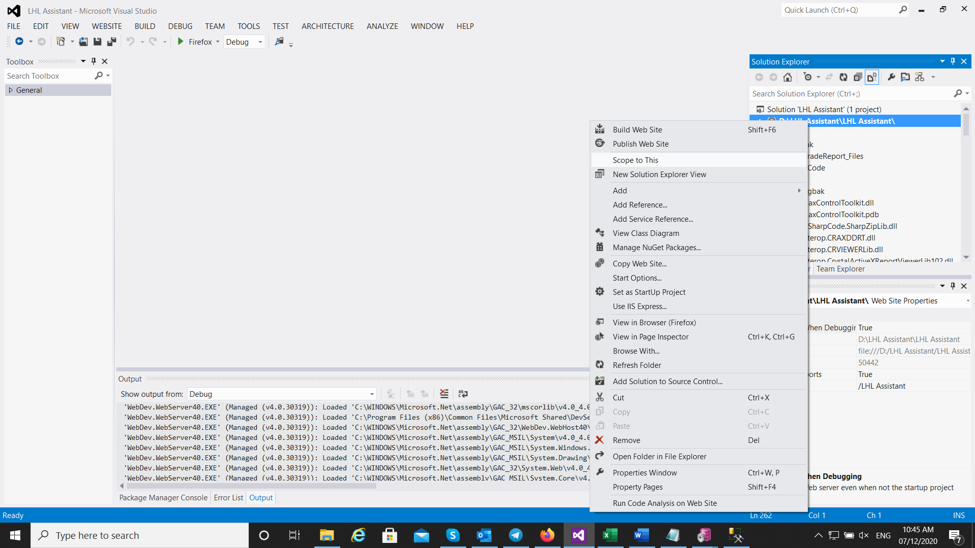Screen dimensions: 975x548
Task: Open the Firefox browser selection dropdown arrow
Action: click(x=217, y=42)
